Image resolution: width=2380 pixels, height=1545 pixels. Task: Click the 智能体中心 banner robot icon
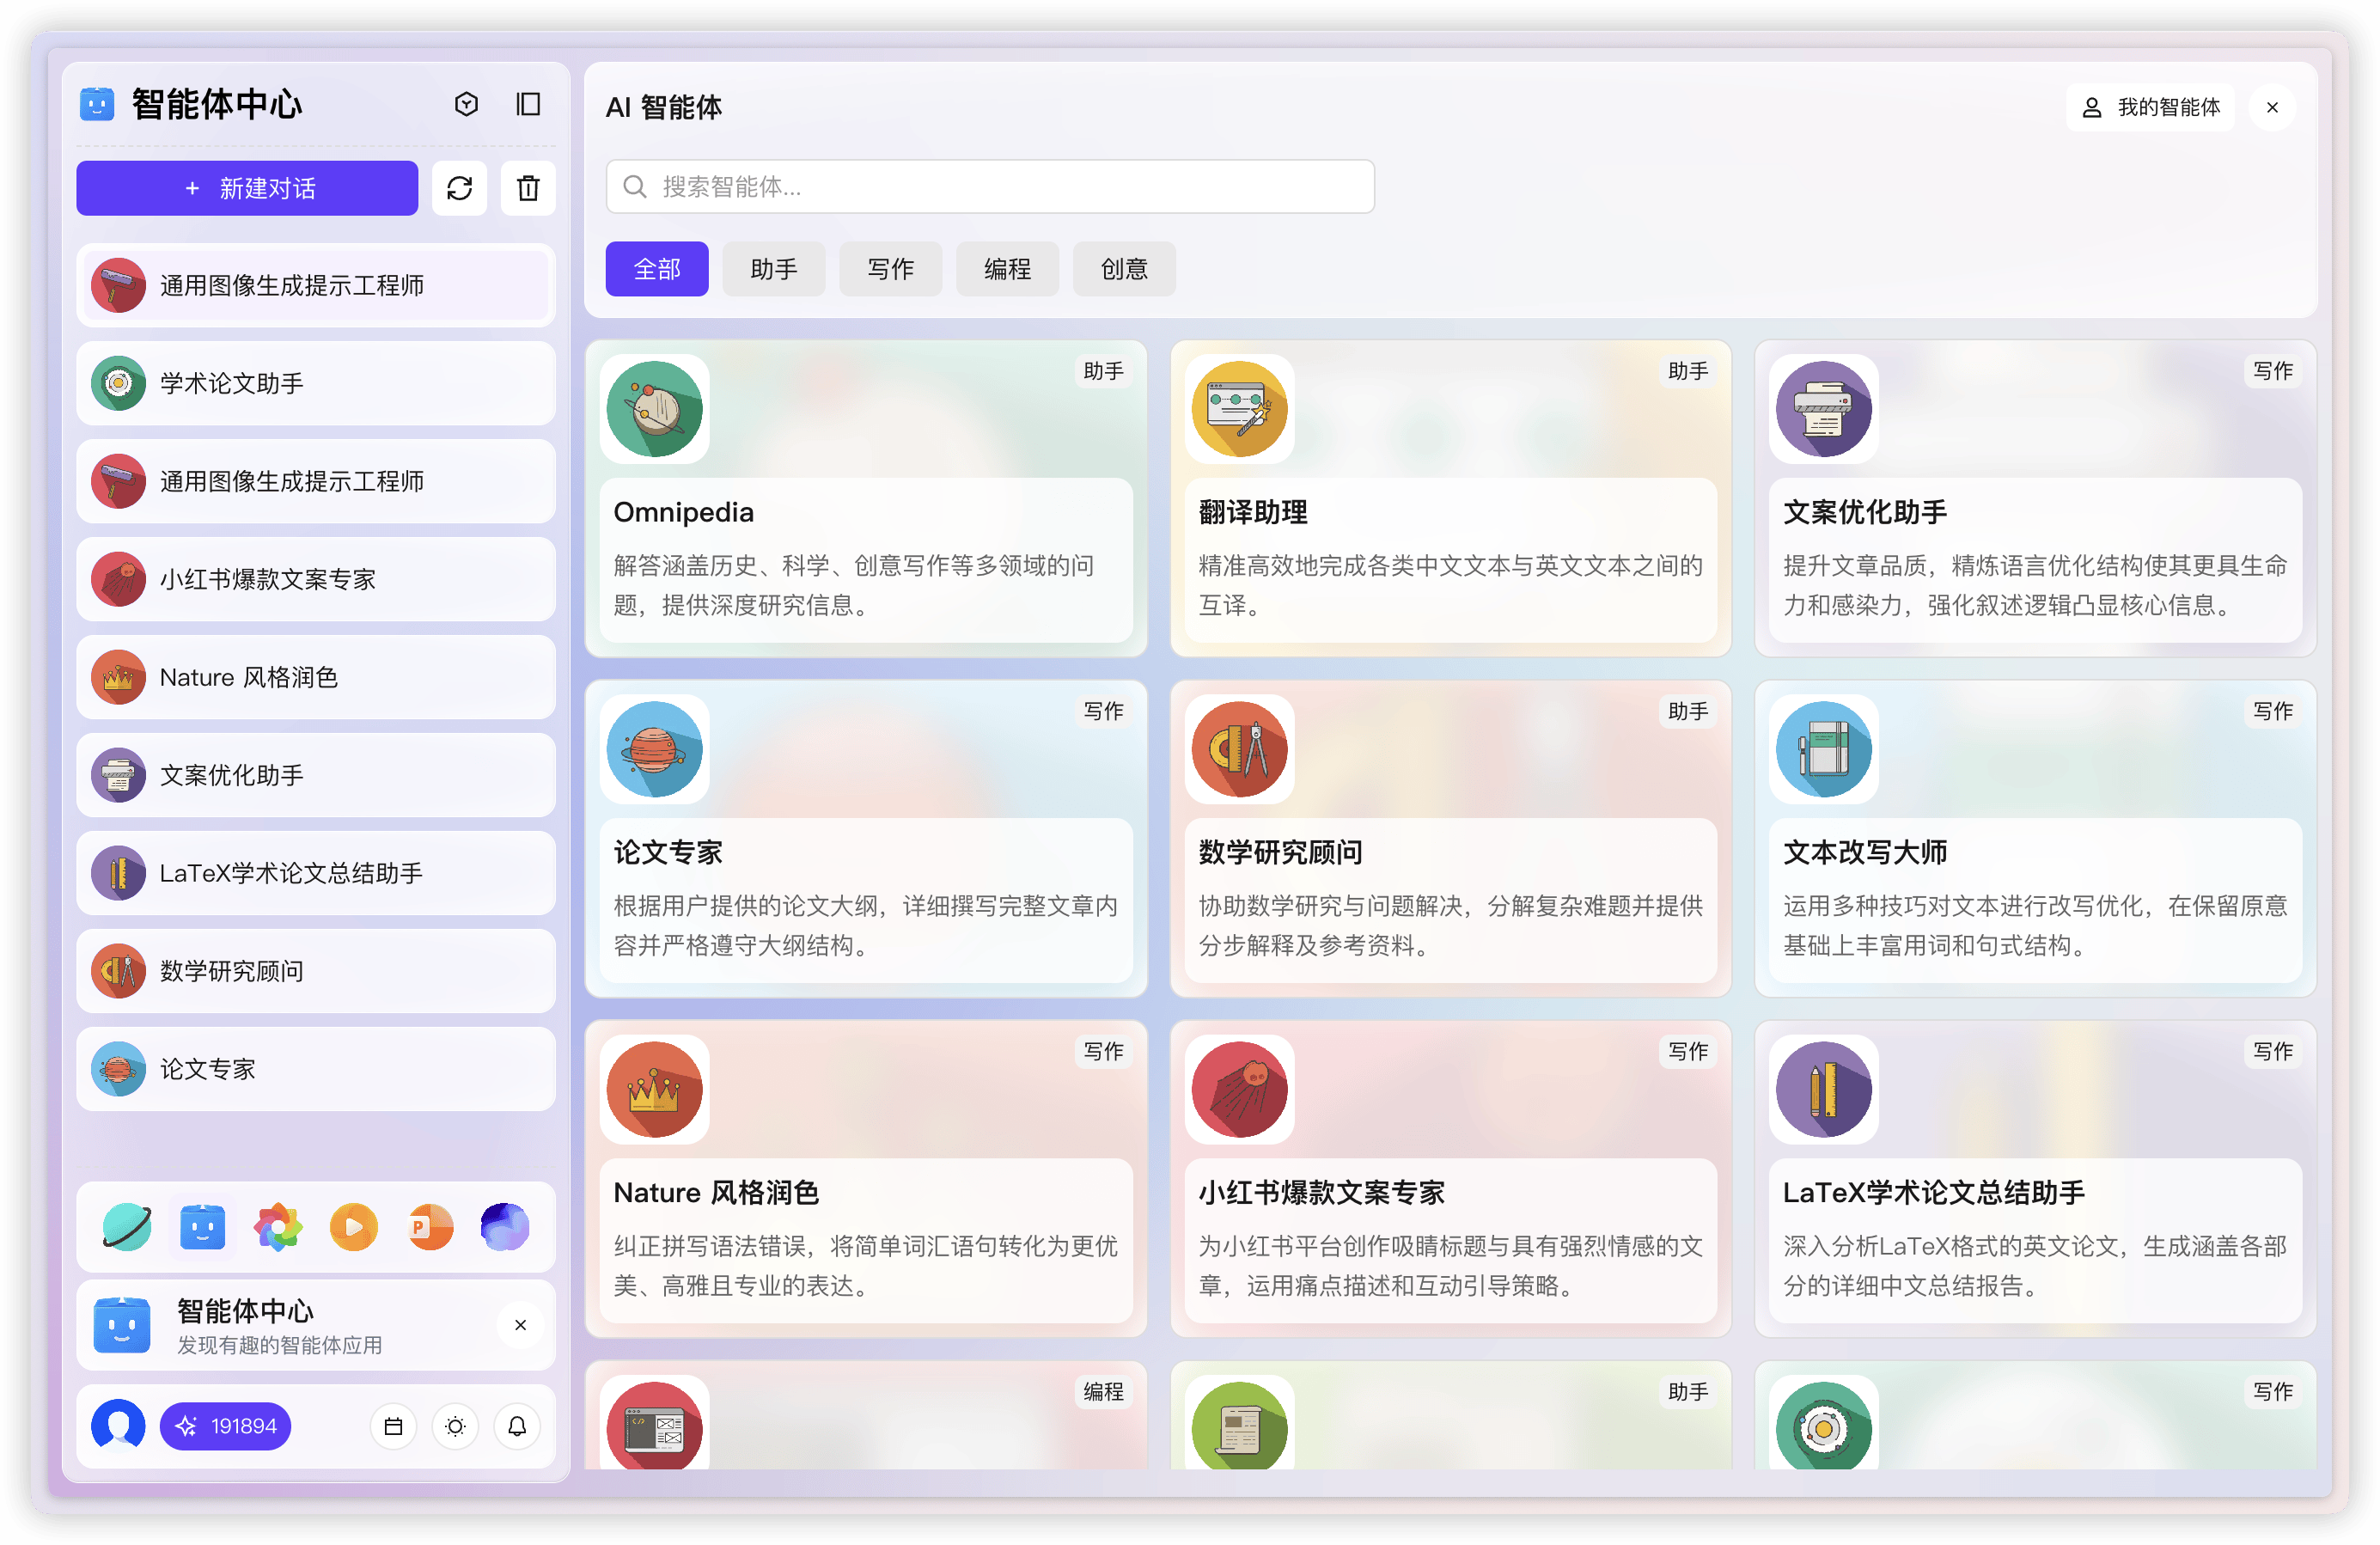pyautogui.click(x=122, y=1325)
